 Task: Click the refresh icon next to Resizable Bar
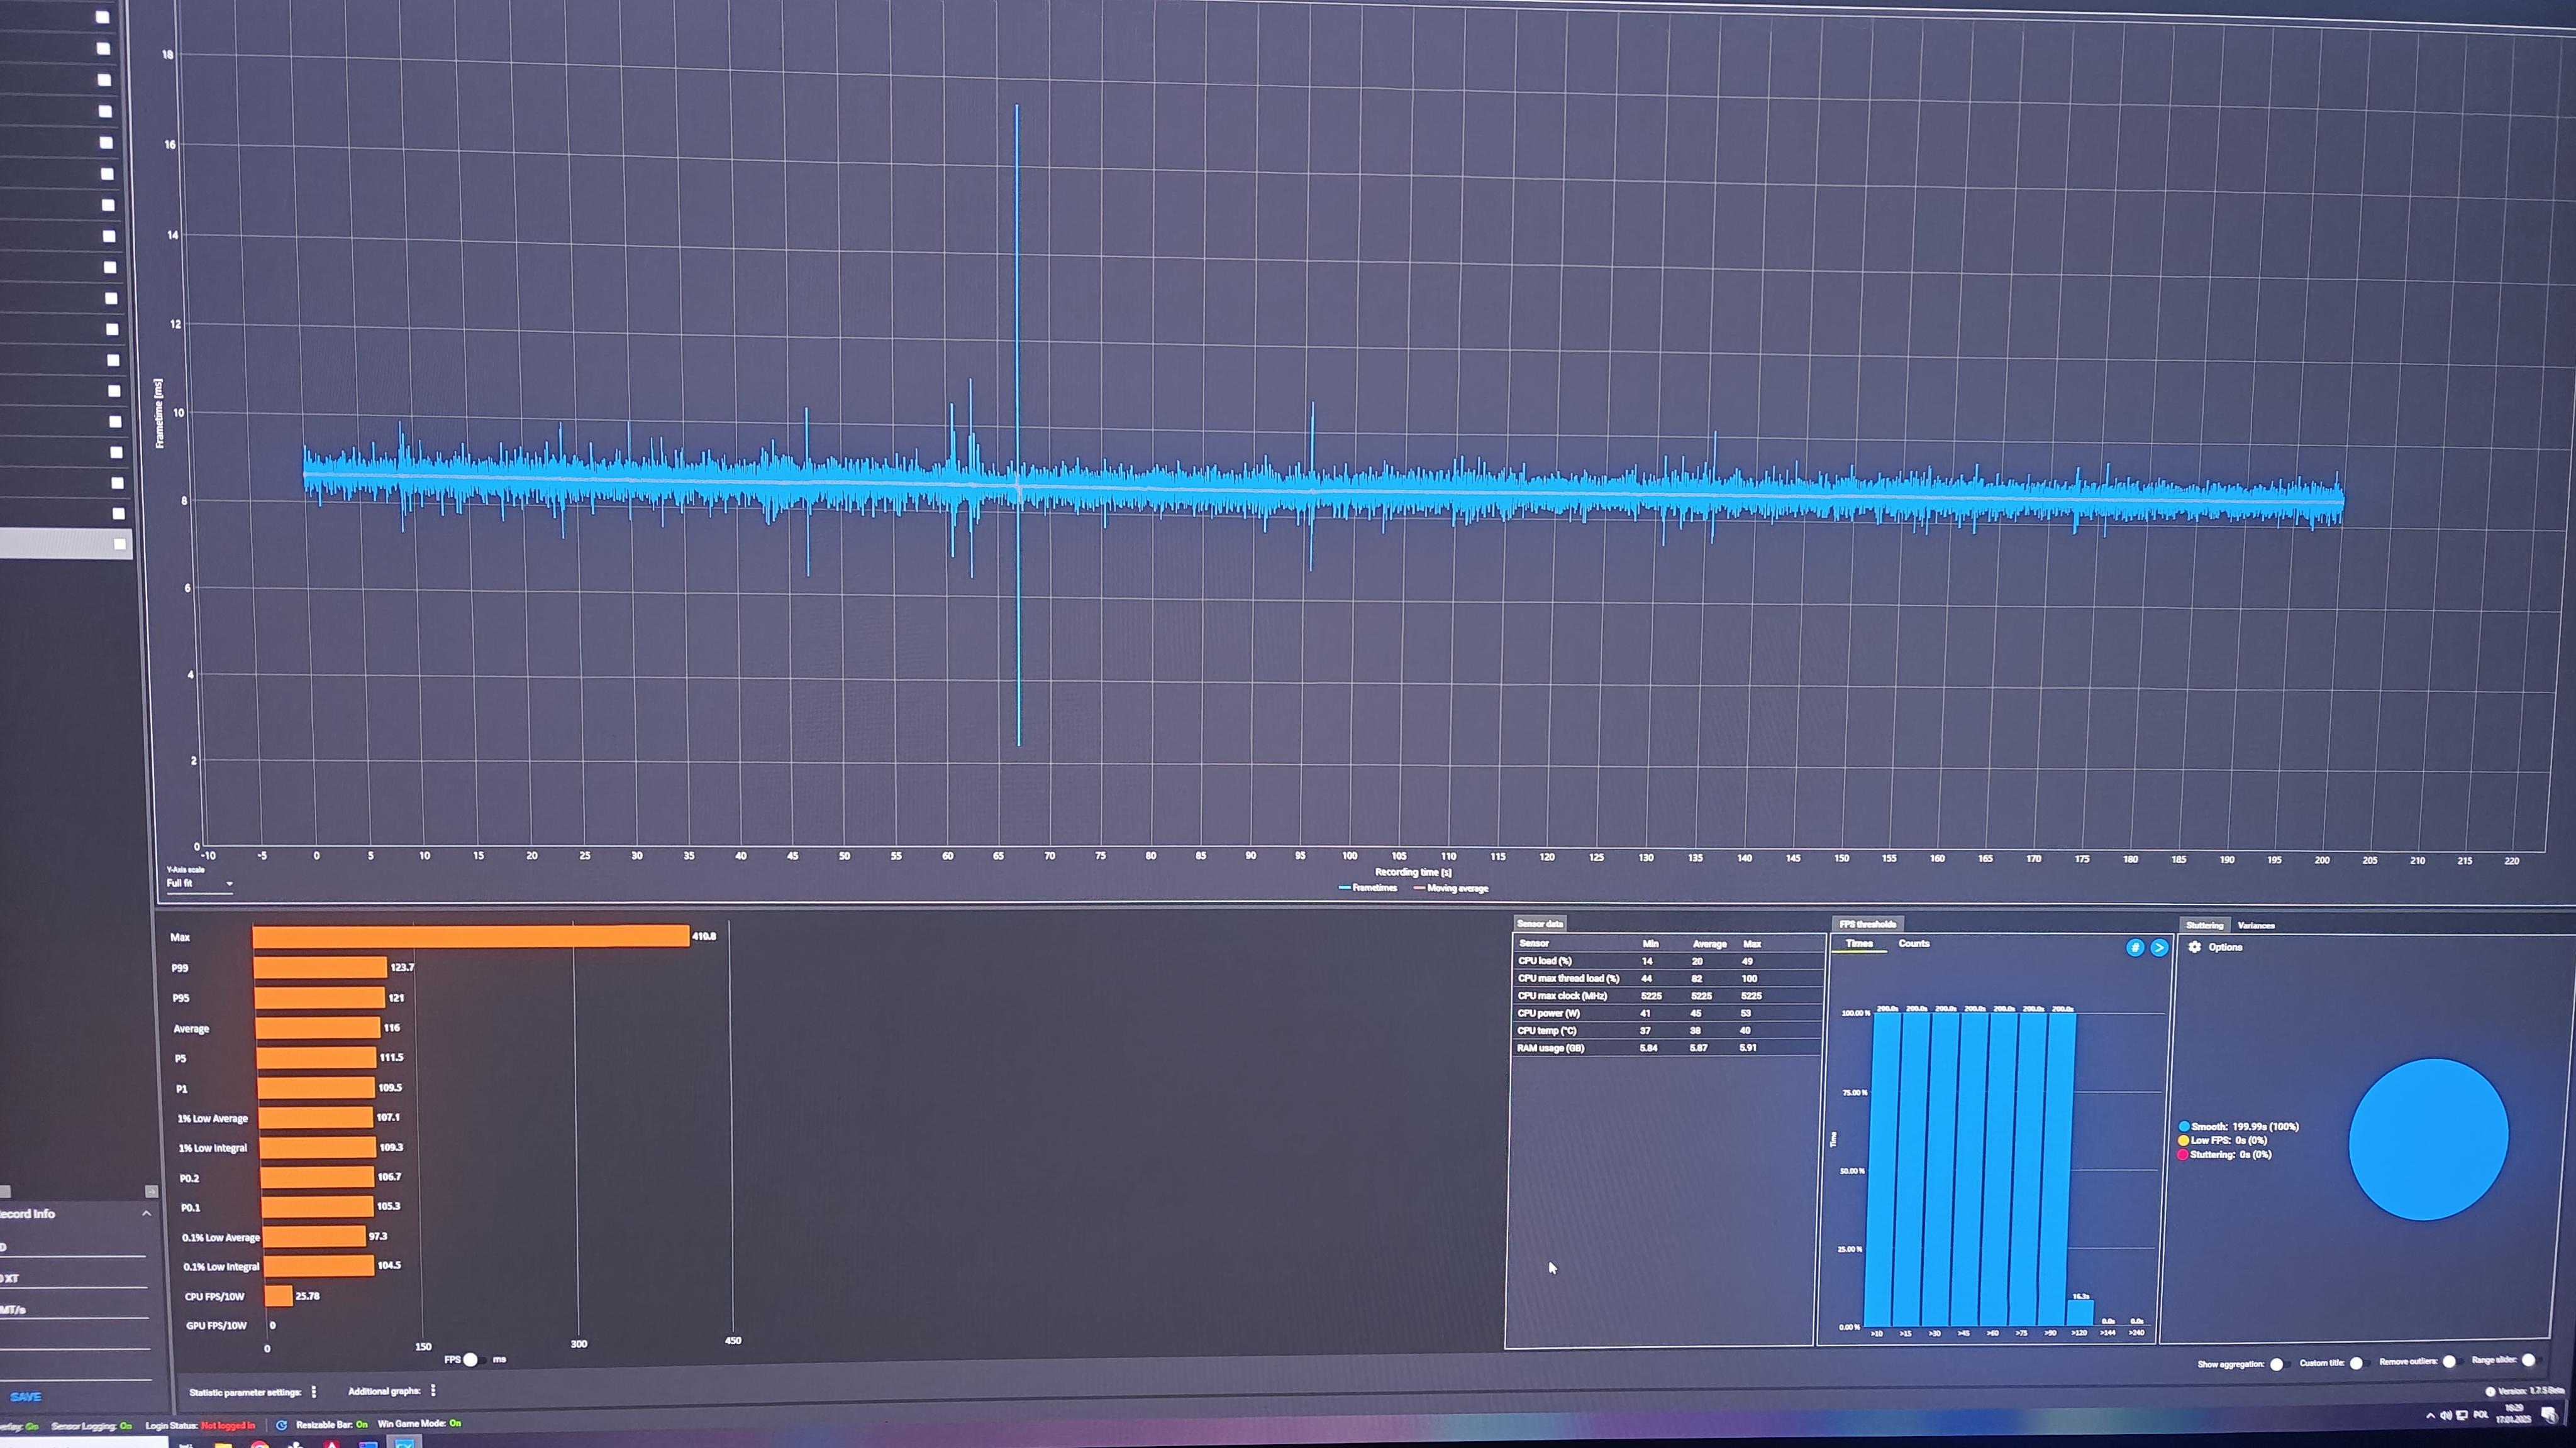click(282, 1425)
